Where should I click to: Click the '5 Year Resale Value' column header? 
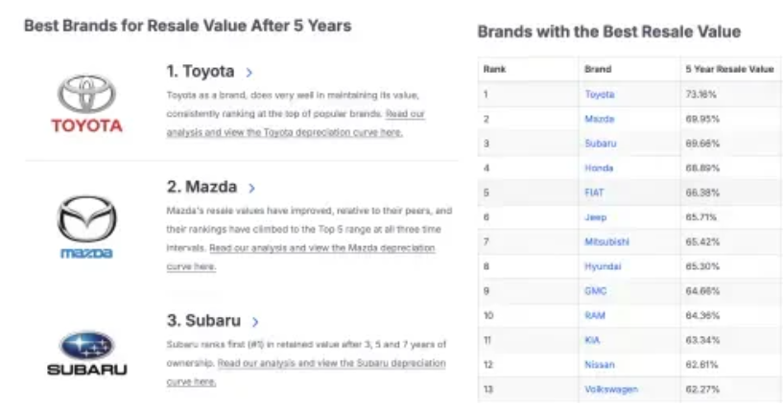click(x=728, y=70)
